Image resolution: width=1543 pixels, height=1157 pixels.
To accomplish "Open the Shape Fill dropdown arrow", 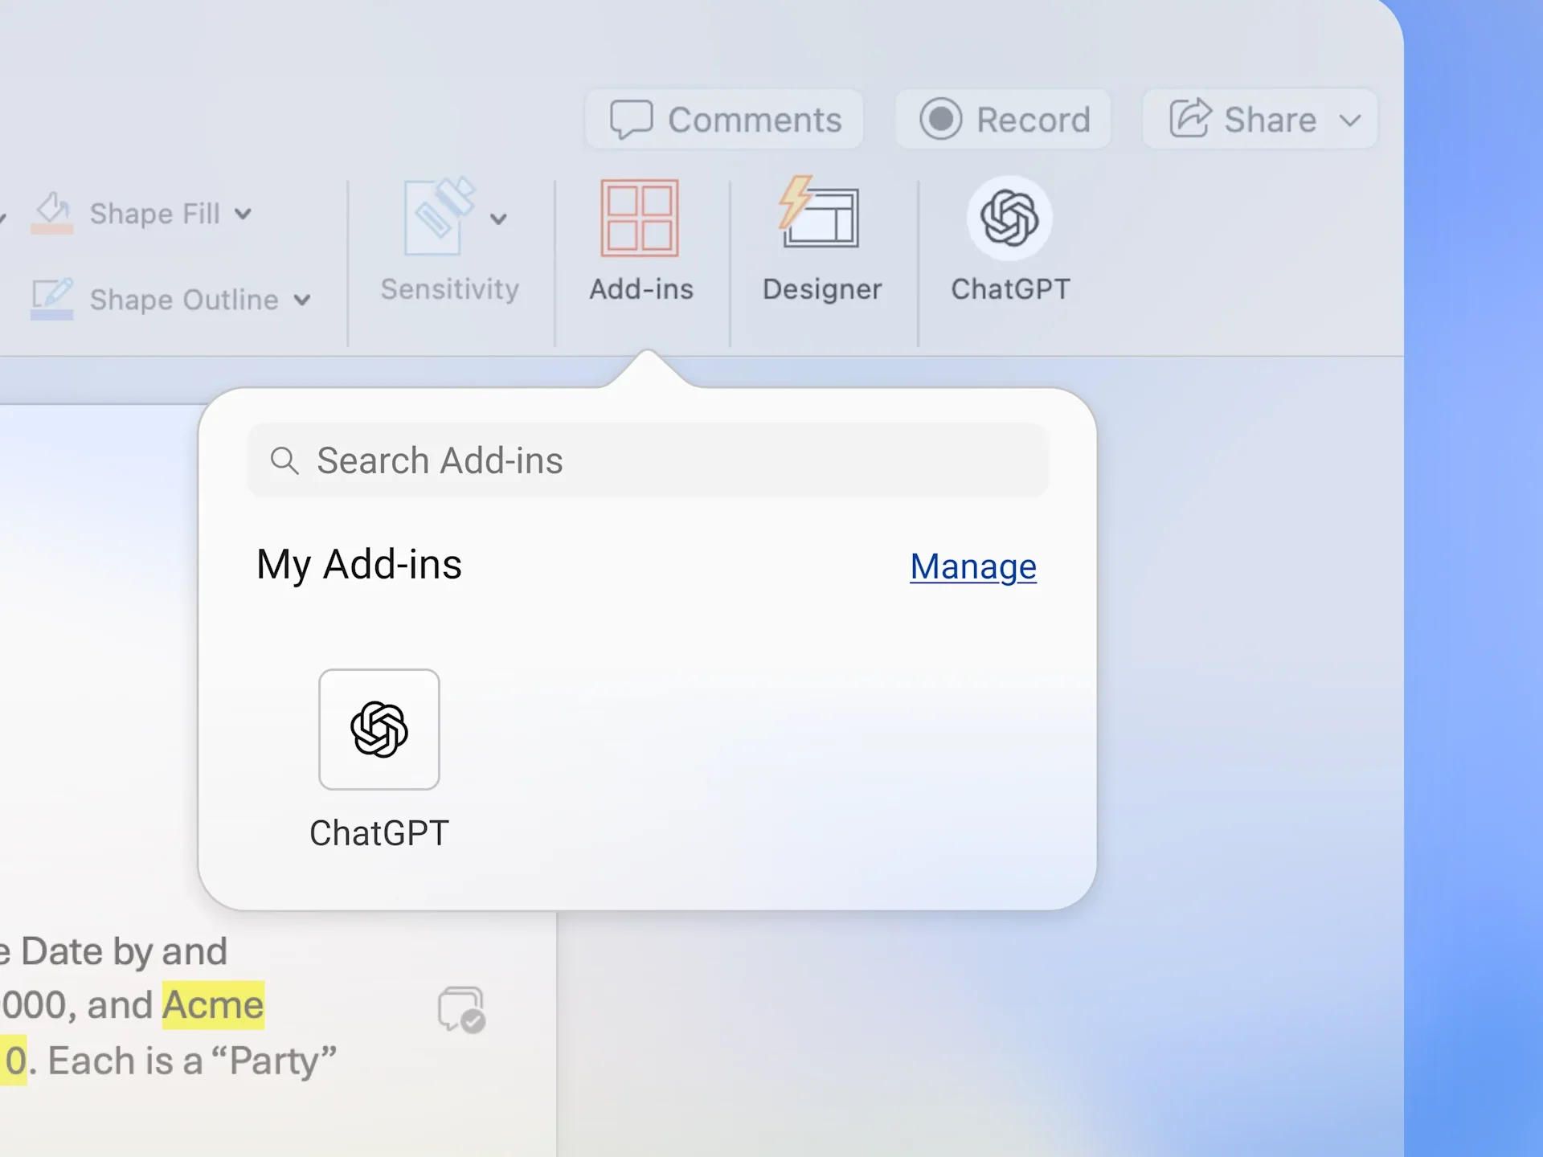I will [x=243, y=214].
